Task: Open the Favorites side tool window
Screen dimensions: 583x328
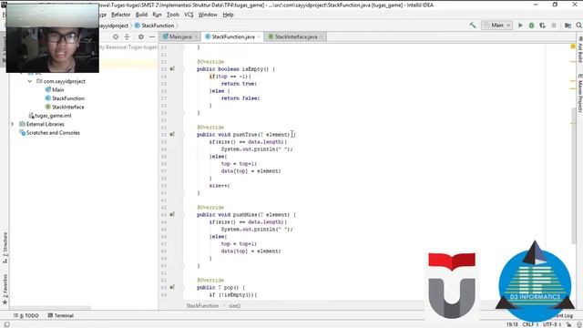Action: coord(5,290)
